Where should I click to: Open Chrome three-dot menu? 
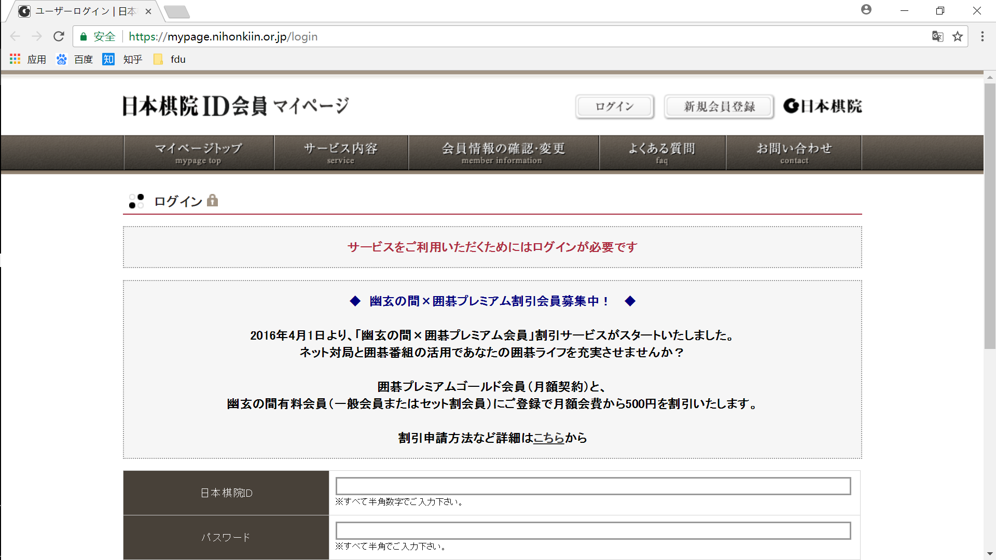[x=982, y=36]
